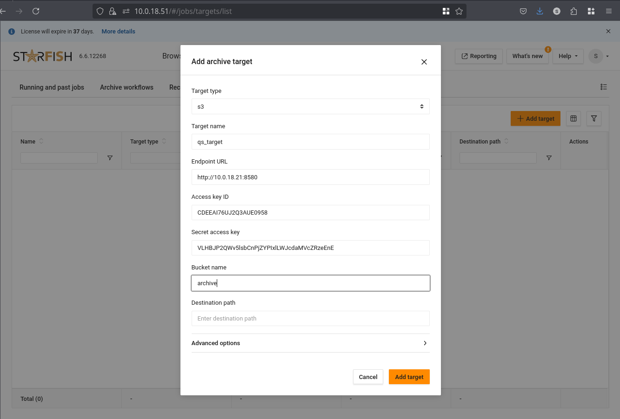The width and height of the screenshot is (620, 419).
Task: Click the Destination path input field
Action: 310,319
